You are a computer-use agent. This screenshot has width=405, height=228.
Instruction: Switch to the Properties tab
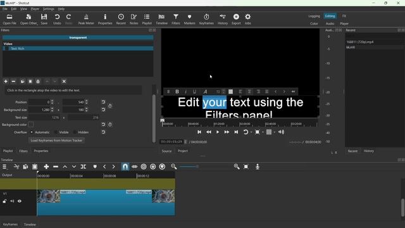click(41, 151)
